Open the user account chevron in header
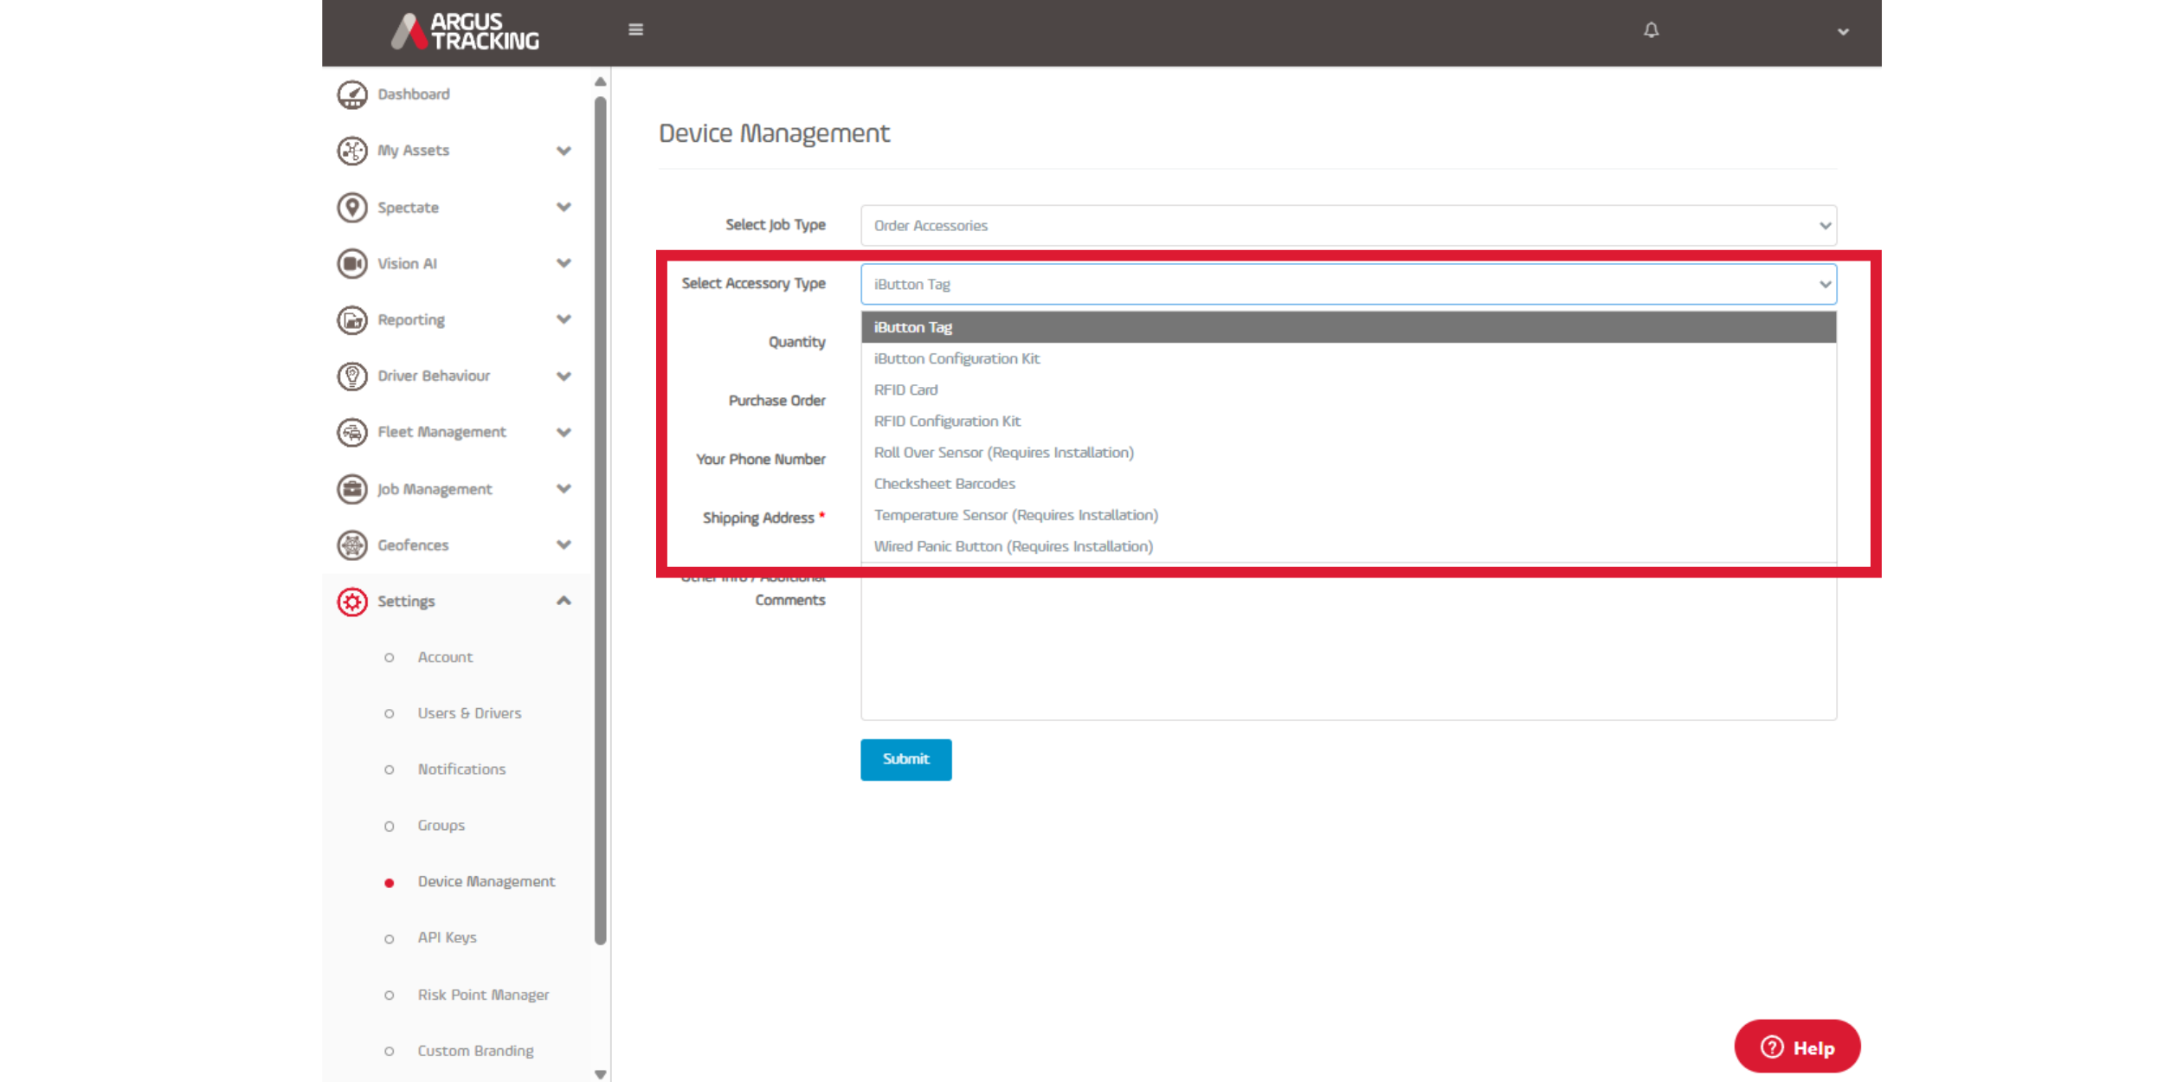2164x1082 pixels. coord(1843,32)
